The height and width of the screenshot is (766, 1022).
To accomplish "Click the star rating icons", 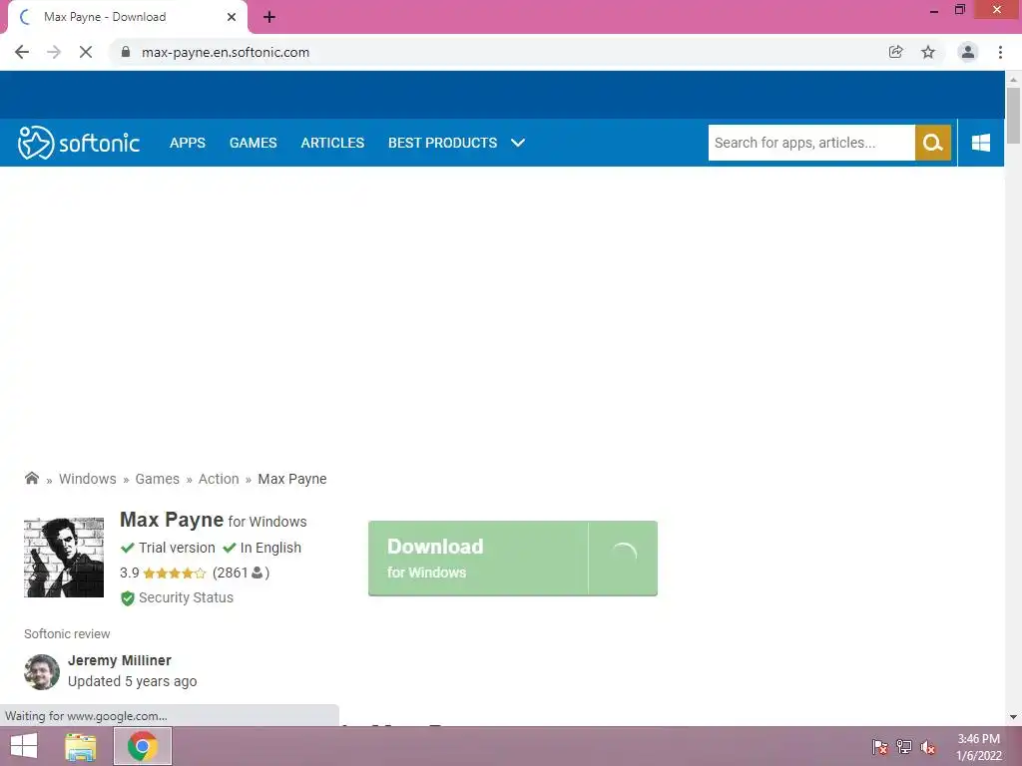I will [x=174, y=574].
